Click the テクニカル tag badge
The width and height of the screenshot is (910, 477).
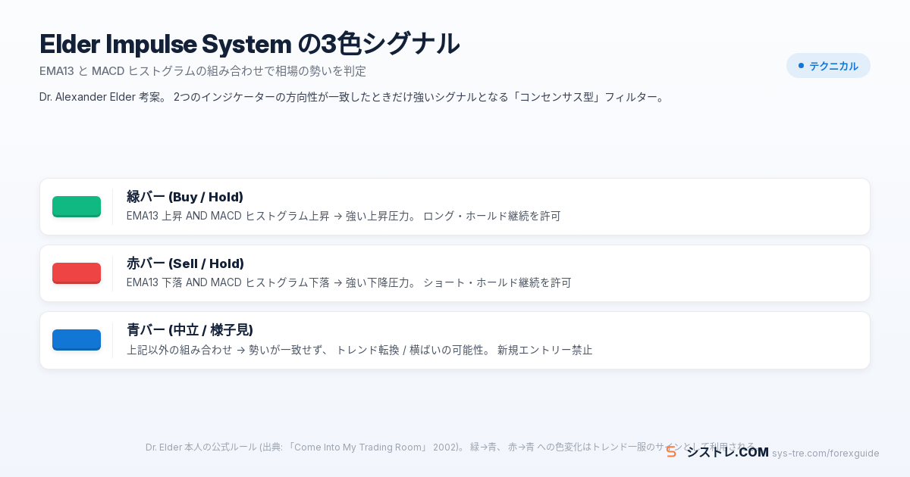[828, 66]
